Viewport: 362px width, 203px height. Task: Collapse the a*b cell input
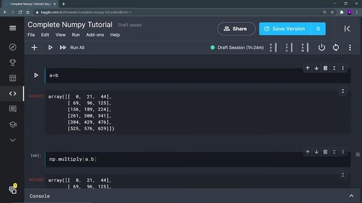pyautogui.click(x=334, y=68)
